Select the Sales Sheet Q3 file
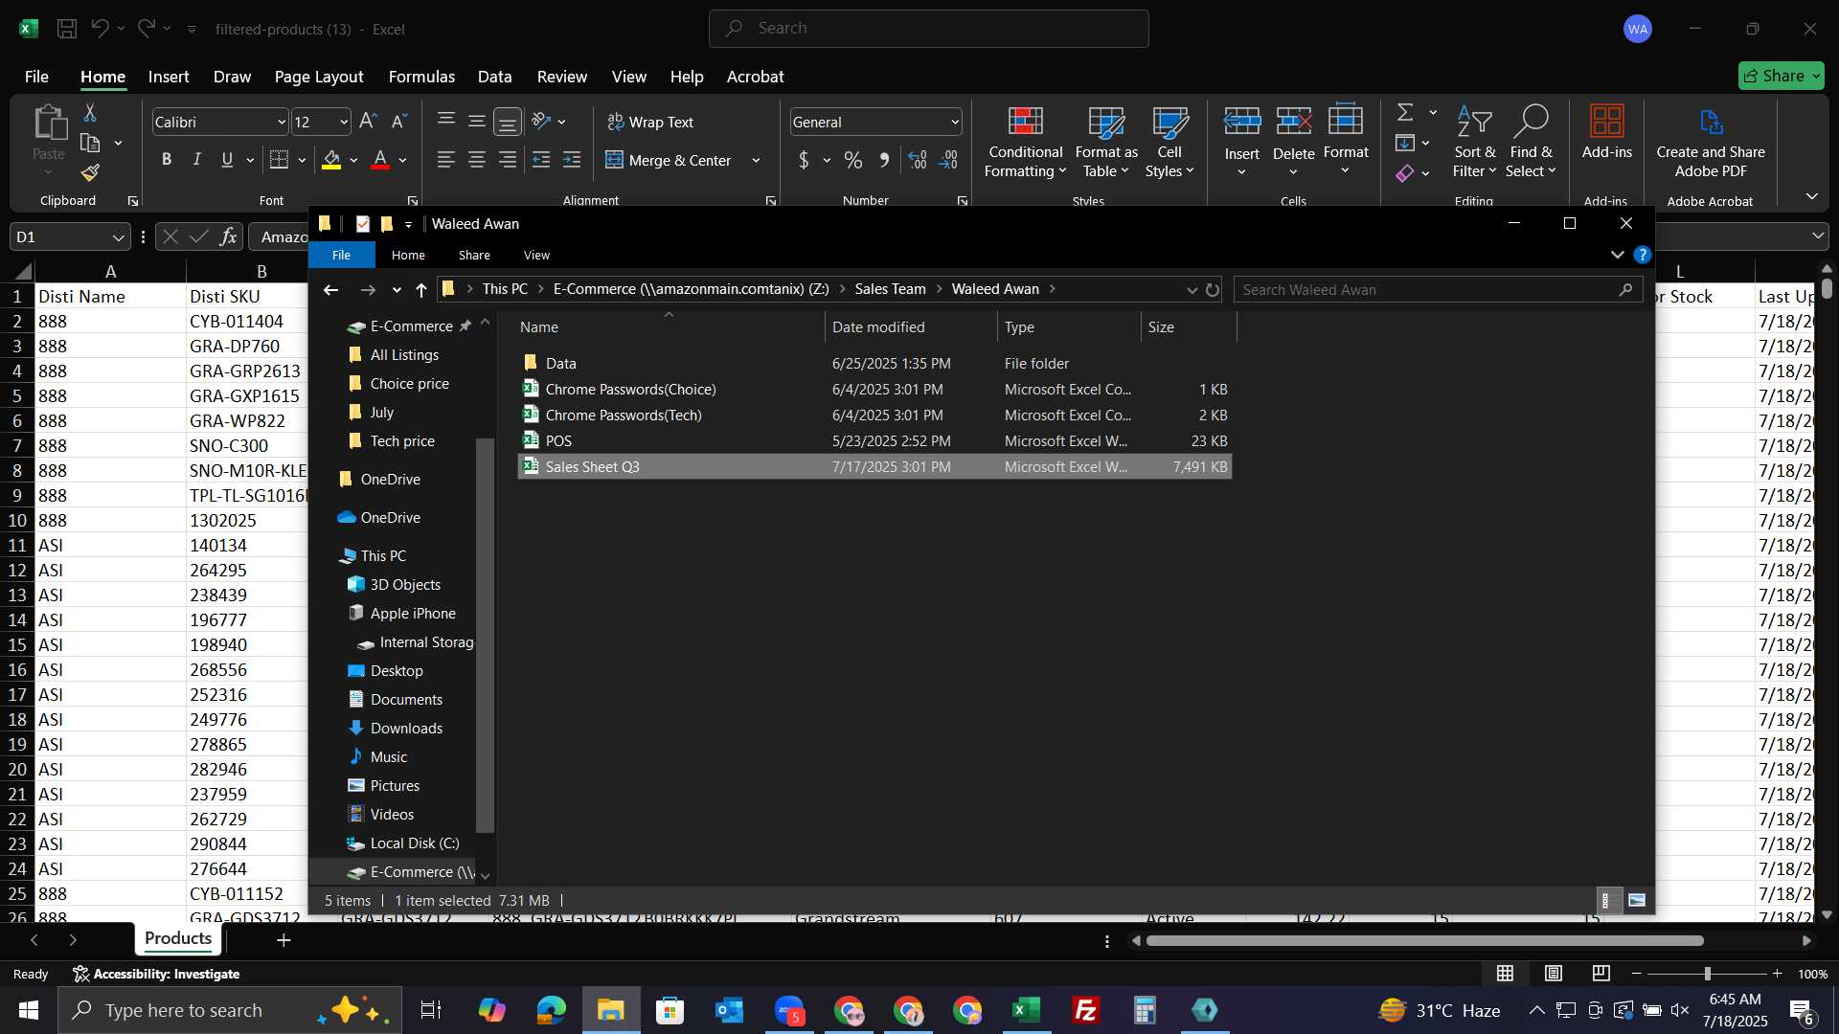This screenshot has width=1839, height=1034. (874, 467)
